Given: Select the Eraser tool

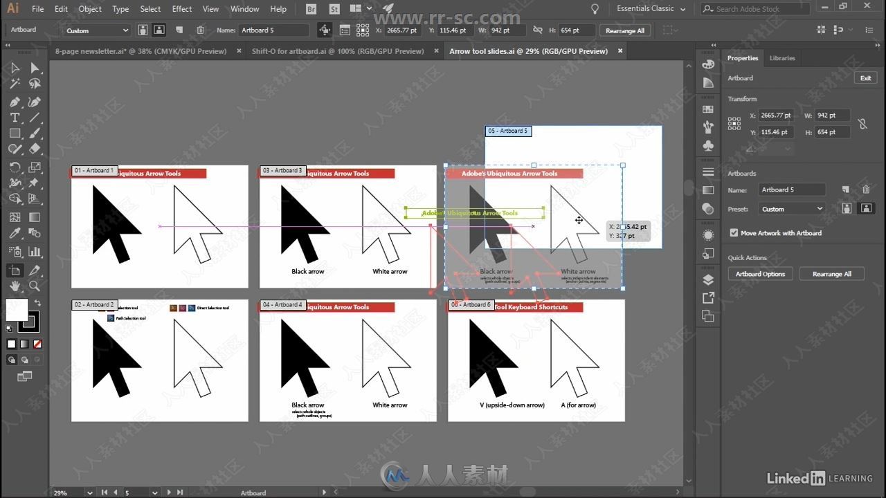Looking at the screenshot, I should pyautogui.click(x=35, y=149).
